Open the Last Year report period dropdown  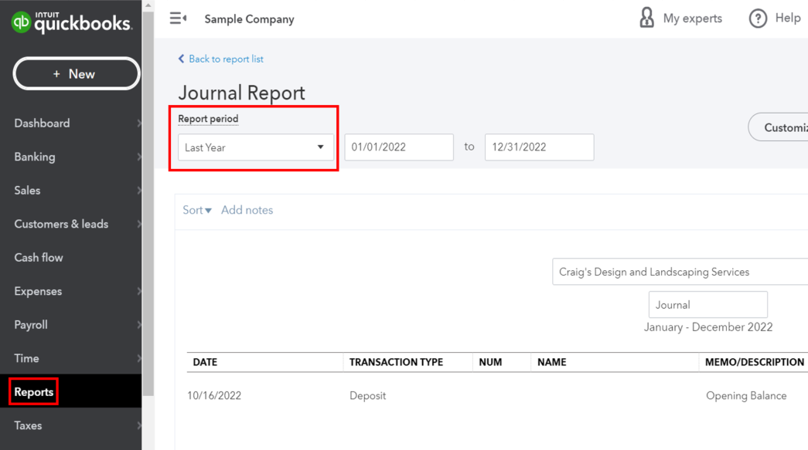point(256,147)
